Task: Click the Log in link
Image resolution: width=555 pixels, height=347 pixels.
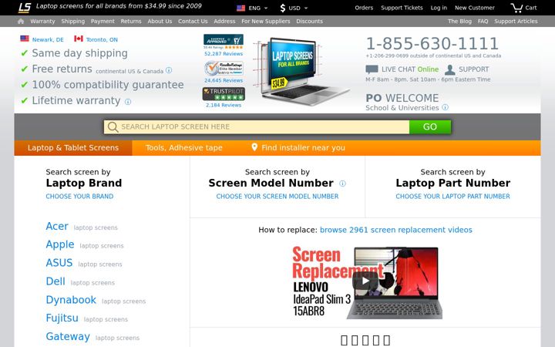Action: (x=439, y=8)
